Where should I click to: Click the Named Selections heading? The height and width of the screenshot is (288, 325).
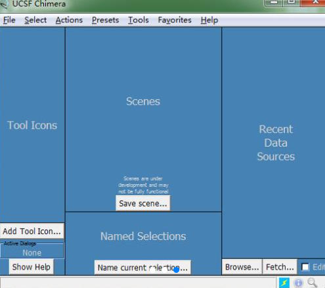[x=143, y=236]
